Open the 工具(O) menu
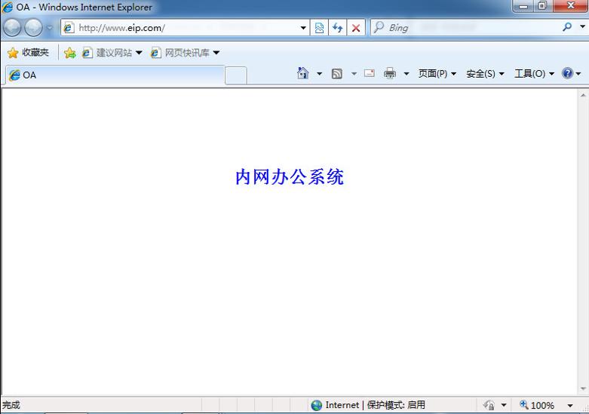Screen dimensions: 589x414 [x=534, y=74]
